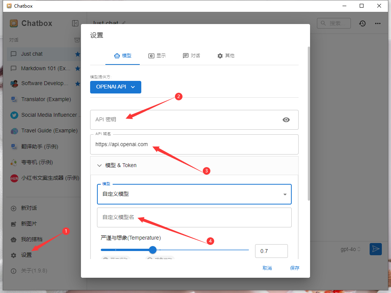Switch to the 其他 tab
The height and width of the screenshot is (293, 391).
point(226,56)
